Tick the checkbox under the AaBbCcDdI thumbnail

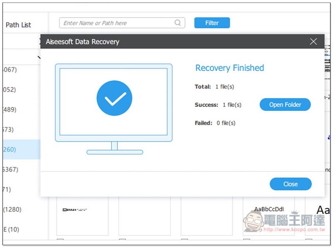pos(246,241)
